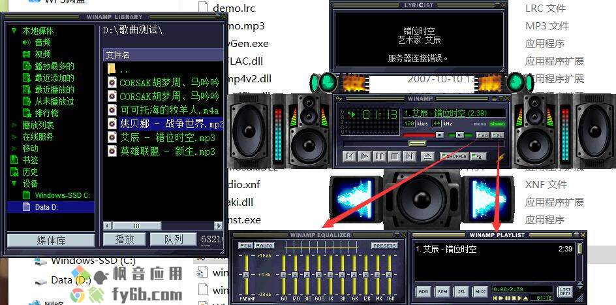Click the 60 Hz equalizer band slider
Screen dimensions: 616x305
(283, 274)
